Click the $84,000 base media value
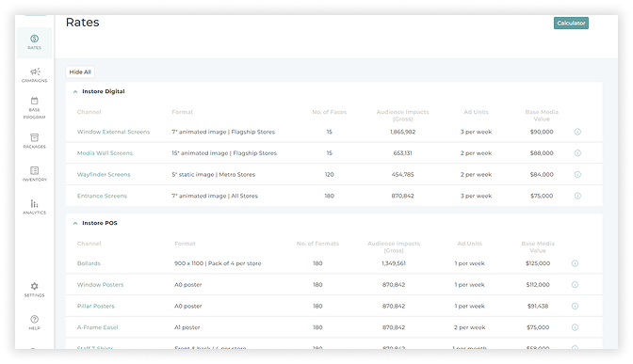The height and width of the screenshot is (364, 633). tap(542, 175)
